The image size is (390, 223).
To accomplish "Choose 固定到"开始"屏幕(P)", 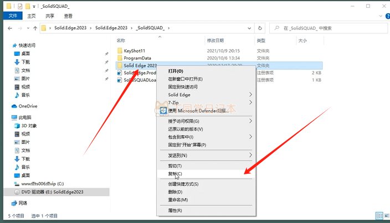I will 187,145.
